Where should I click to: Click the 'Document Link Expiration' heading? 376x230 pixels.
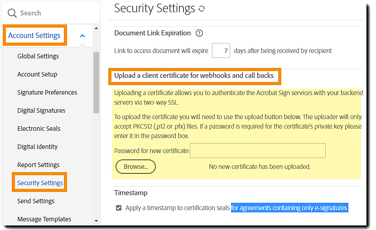coord(153,33)
